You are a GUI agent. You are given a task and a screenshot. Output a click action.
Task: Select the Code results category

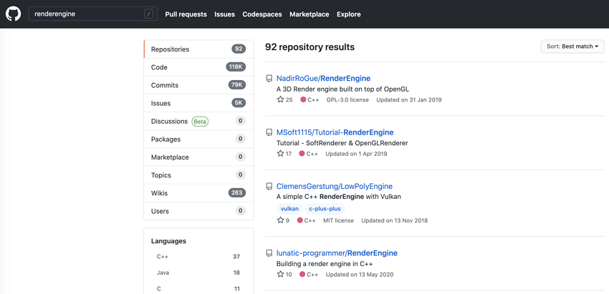(x=198, y=67)
